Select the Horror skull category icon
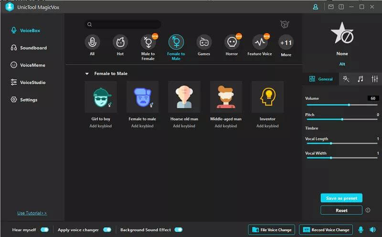The height and width of the screenshot is (237, 382). click(x=232, y=43)
